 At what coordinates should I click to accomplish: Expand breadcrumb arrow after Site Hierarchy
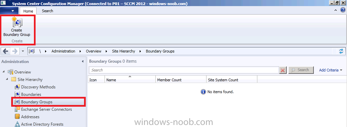(x=140, y=51)
